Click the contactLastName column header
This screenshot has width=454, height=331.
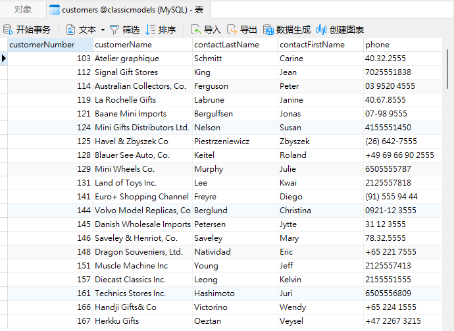[x=235, y=45]
